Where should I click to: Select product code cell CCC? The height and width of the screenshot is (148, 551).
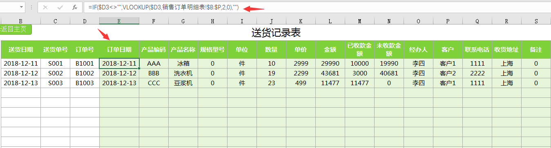tap(154, 83)
